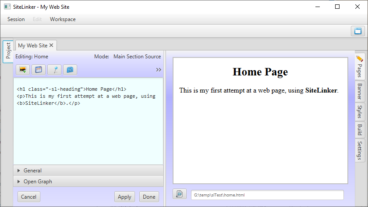Screen dimensions: 368x207
Task: Open the Project side tab
Action: (x=8, y=51)
